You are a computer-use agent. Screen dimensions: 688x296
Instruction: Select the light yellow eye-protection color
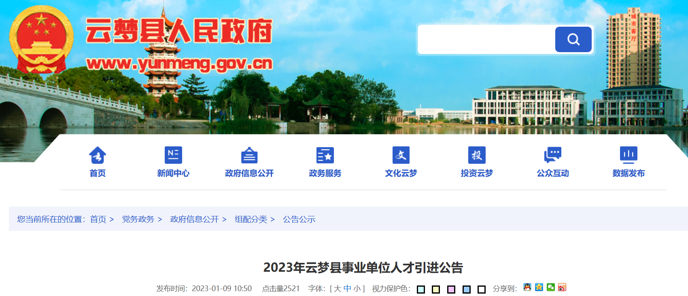click(x=436, y=290)
